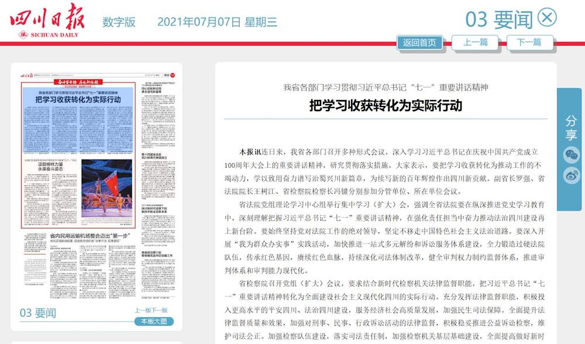Go to next article 下一篇

[x=529, y=42]
